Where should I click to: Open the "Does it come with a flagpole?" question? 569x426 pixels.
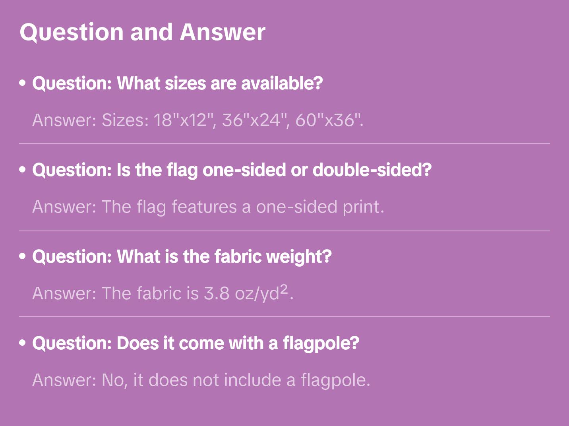[x=195, y=343]
